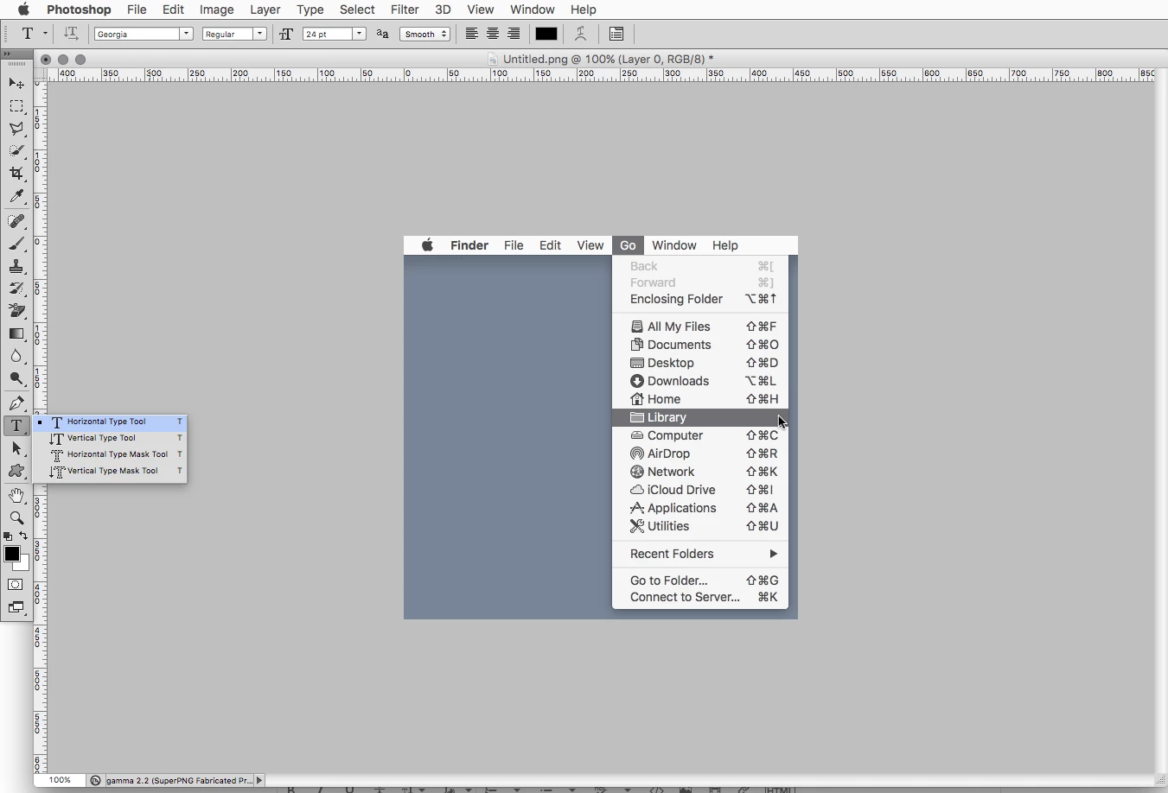Toggle the Character and Paragraph panels
This screenshot has width=1168, height=793.
616,34
